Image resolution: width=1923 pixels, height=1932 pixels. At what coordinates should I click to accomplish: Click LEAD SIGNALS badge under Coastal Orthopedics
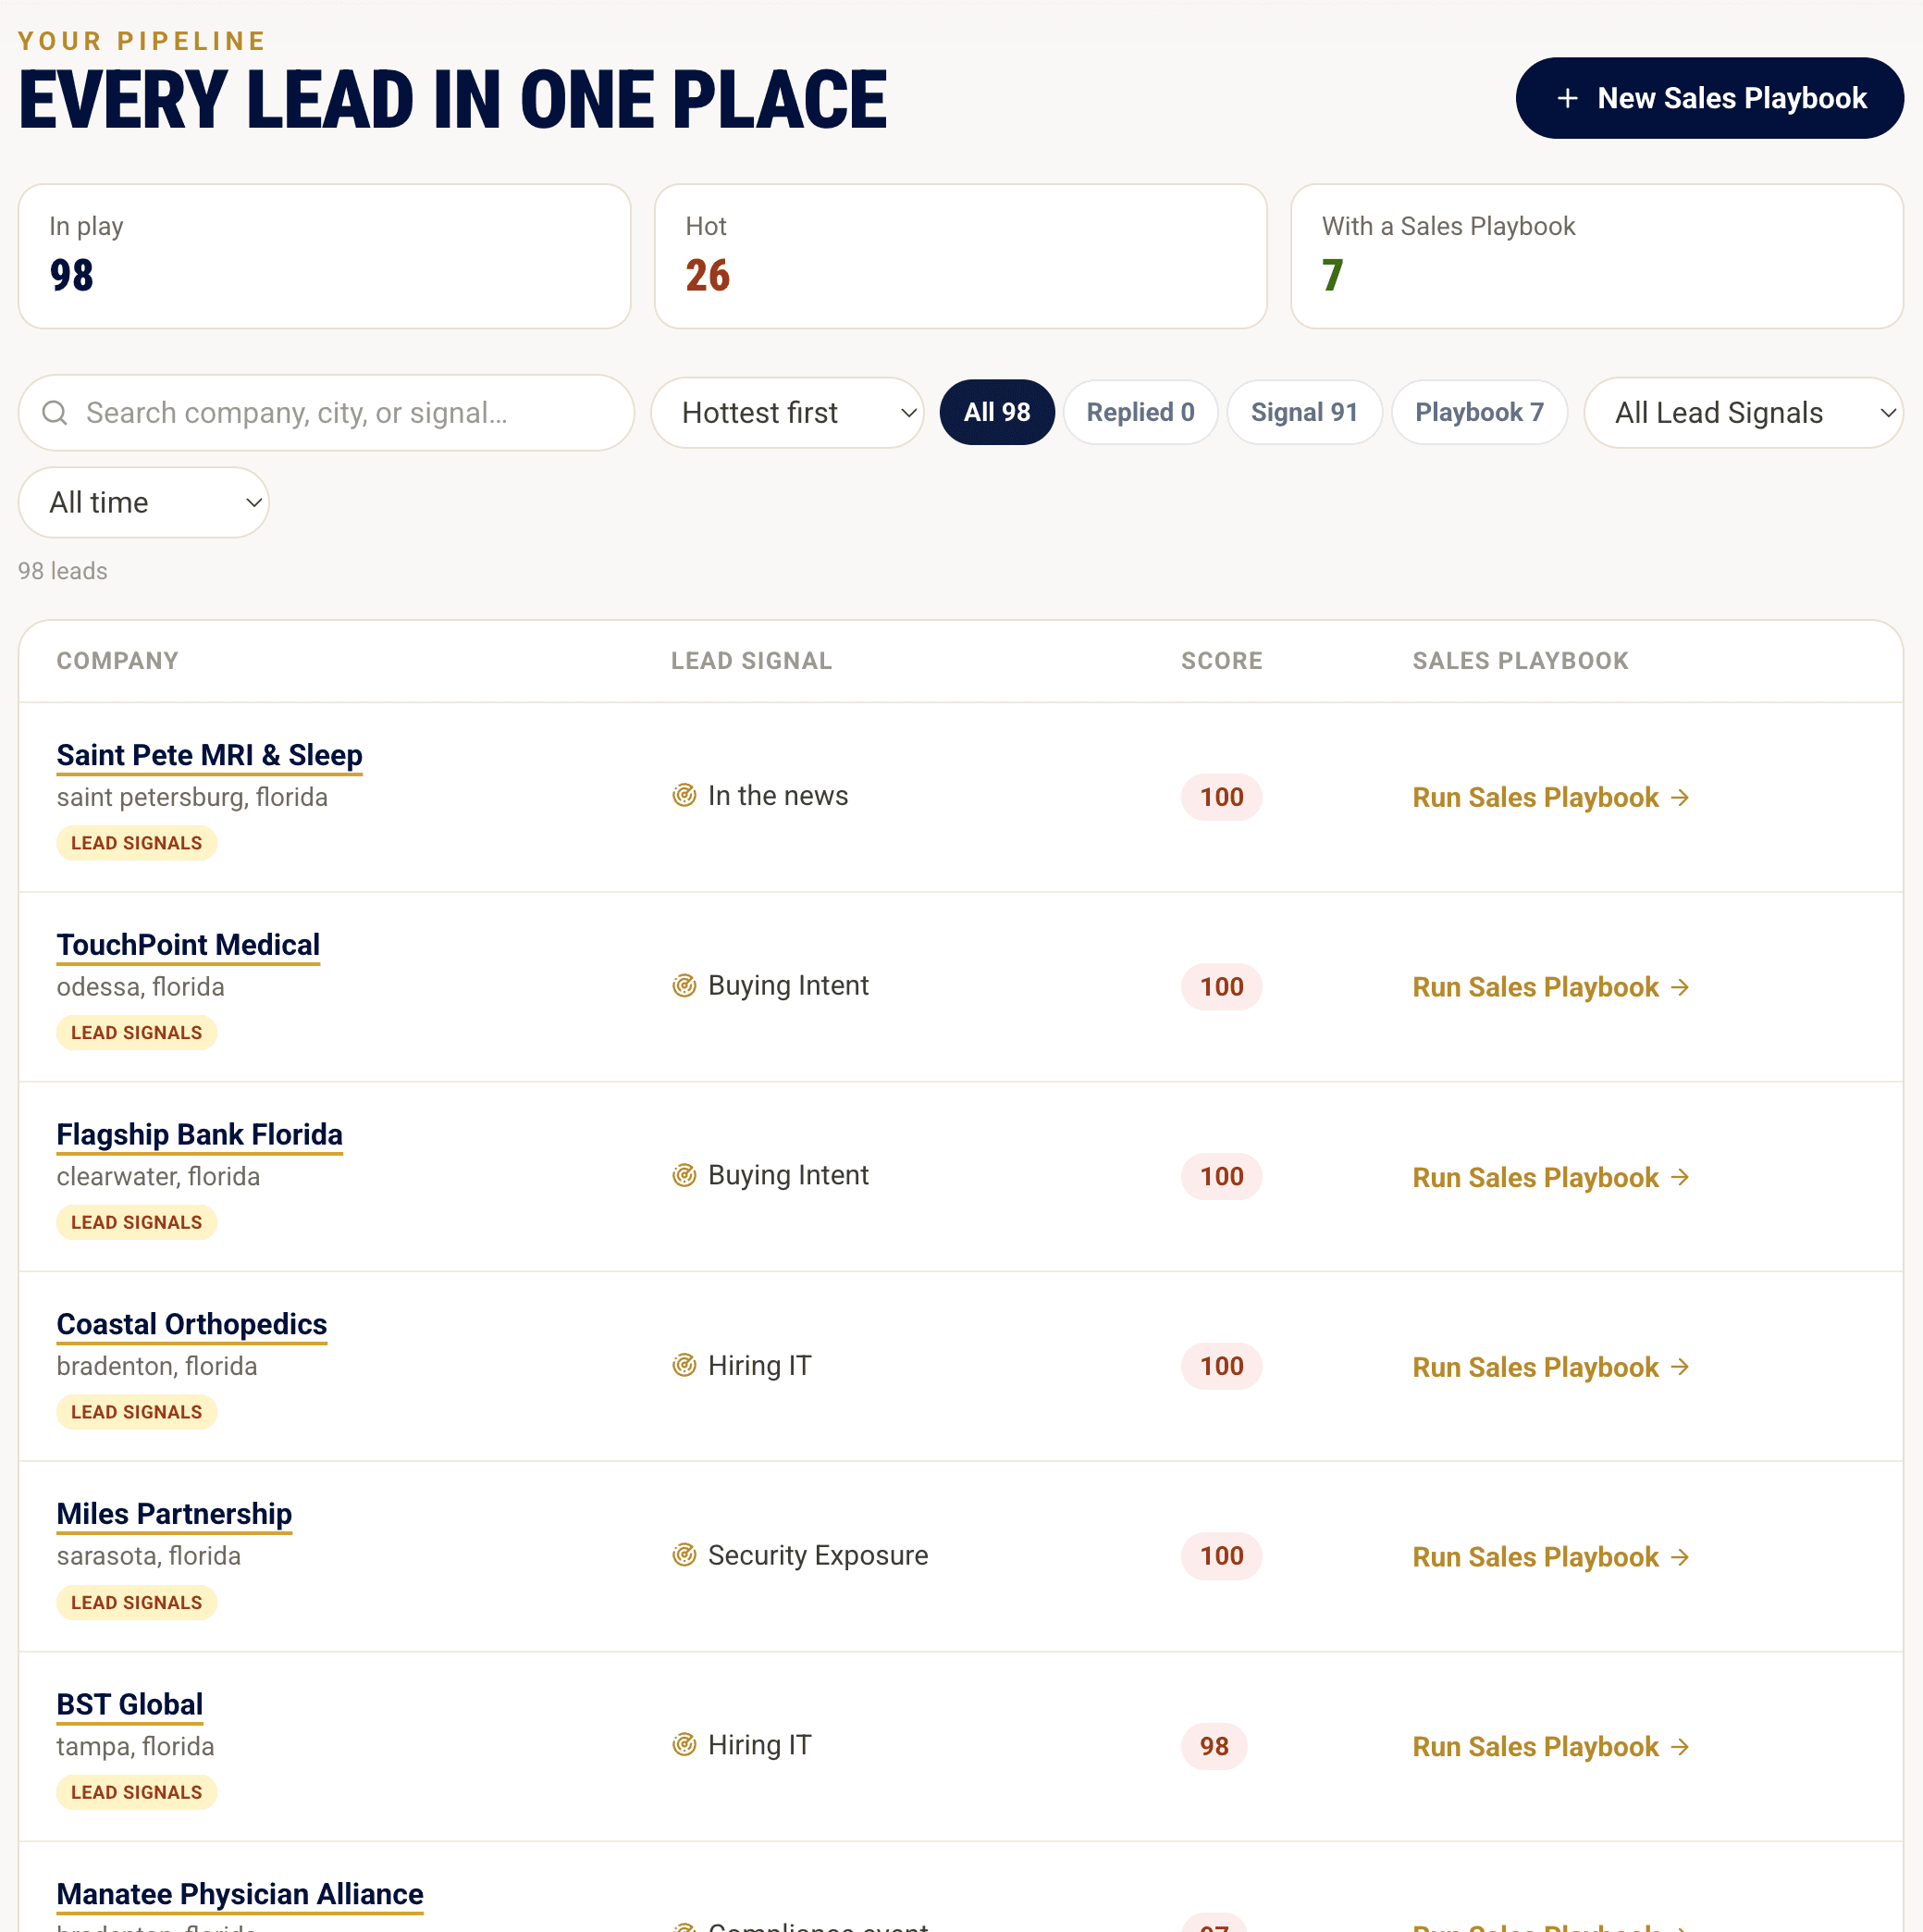tap(137, 1412)
